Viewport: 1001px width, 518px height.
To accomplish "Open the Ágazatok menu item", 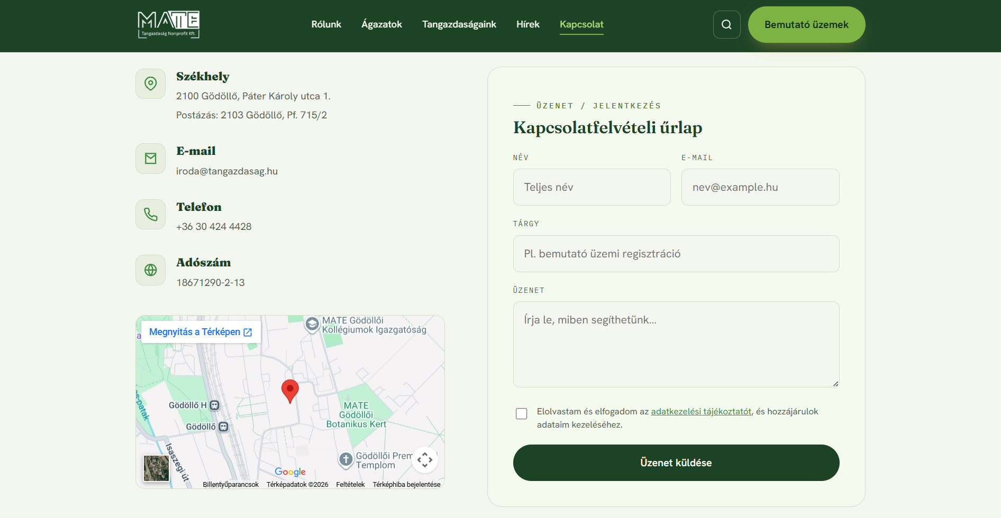I will pyautogui.click(x=381, y=24).
